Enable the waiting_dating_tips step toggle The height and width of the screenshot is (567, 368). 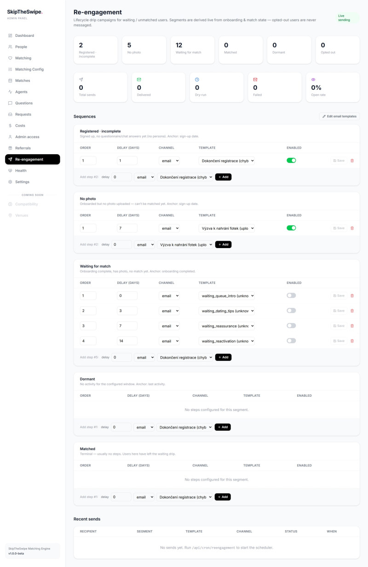point(291,311)
